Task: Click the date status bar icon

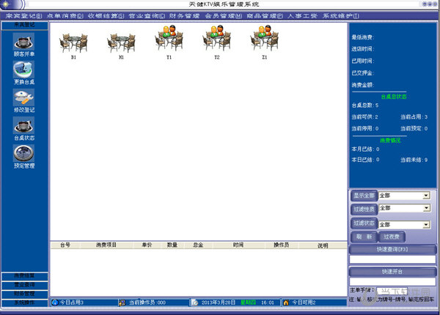Action: [x=195, y=303]
